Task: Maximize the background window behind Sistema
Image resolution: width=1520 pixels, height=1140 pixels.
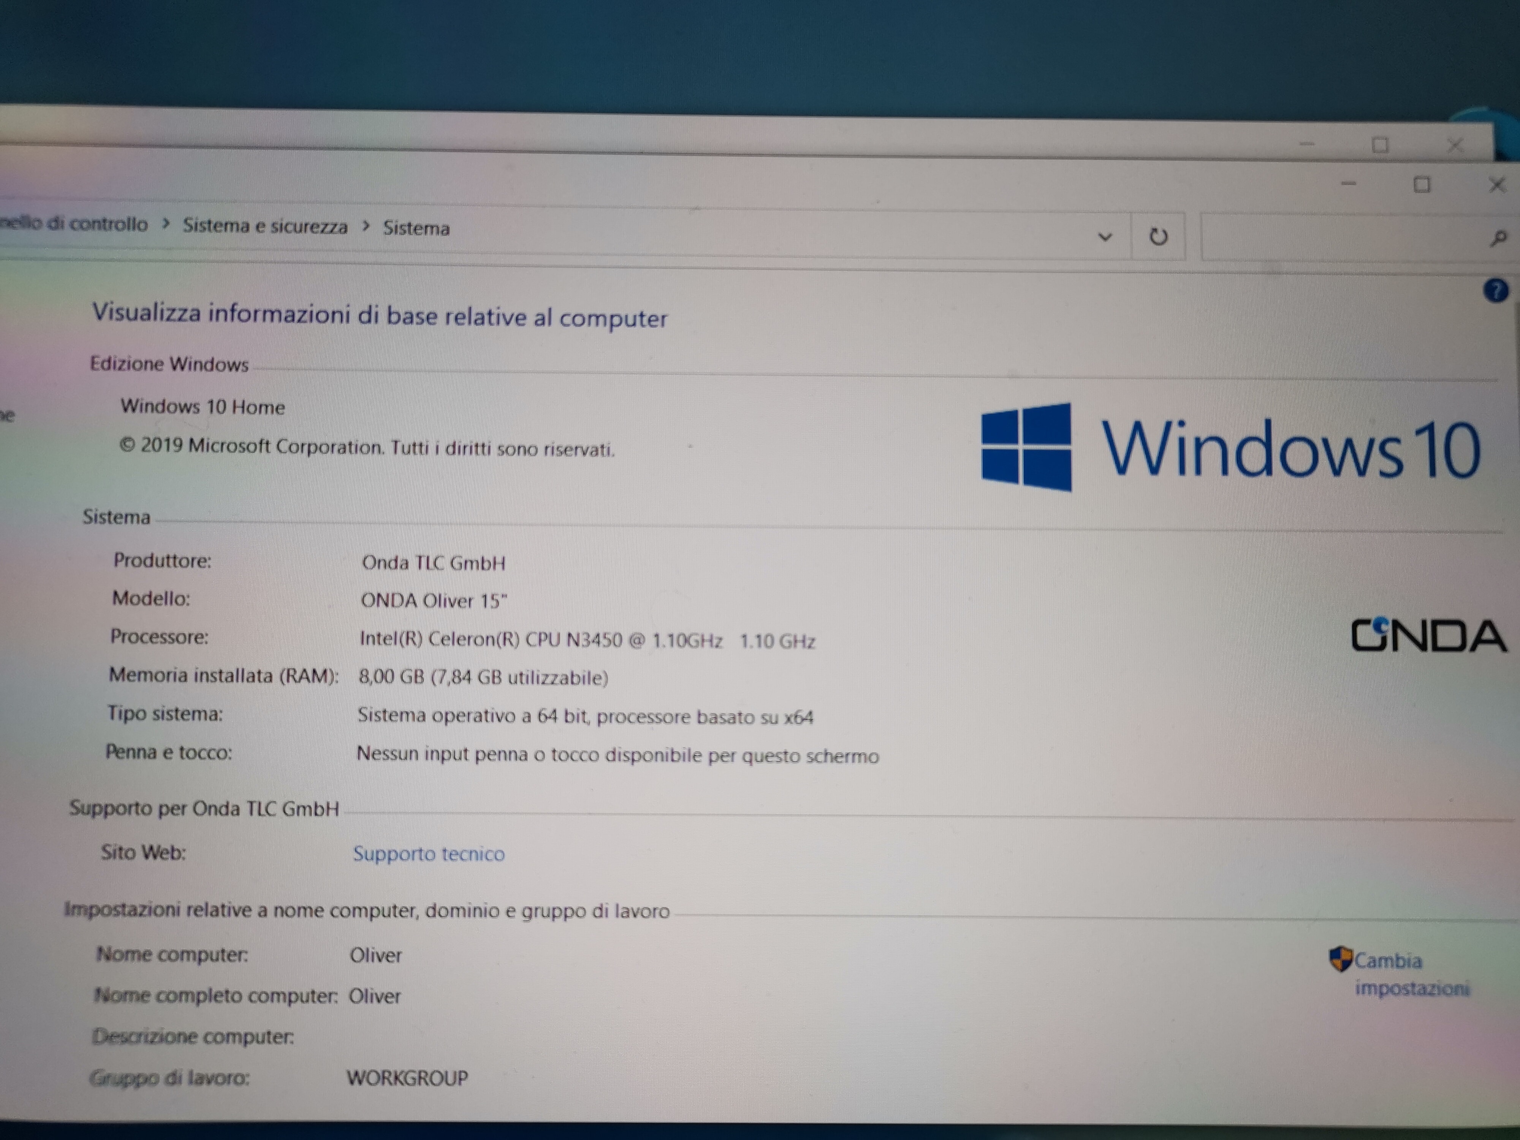Action: (x=1380, y=145)
